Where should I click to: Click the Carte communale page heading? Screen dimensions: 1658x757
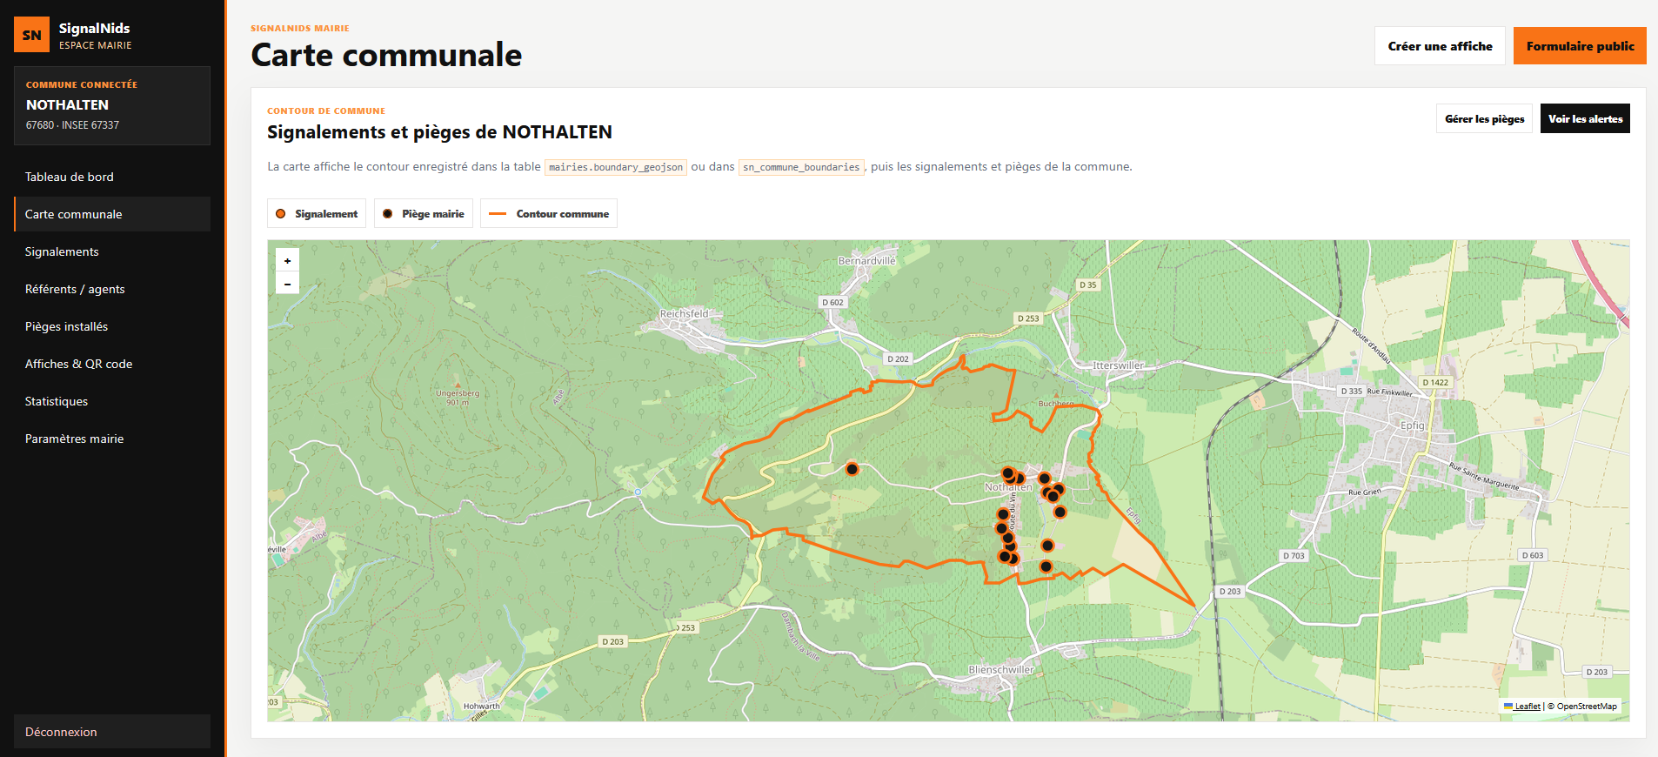pos(386,55)
